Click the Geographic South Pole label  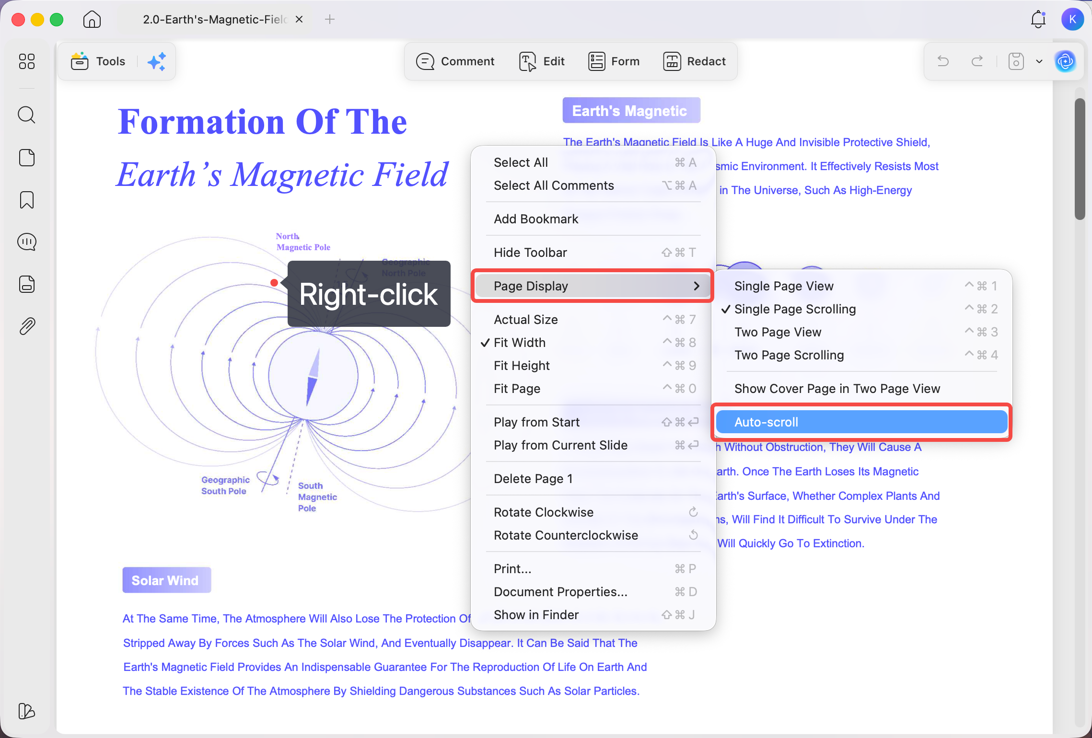coord(225,485)
